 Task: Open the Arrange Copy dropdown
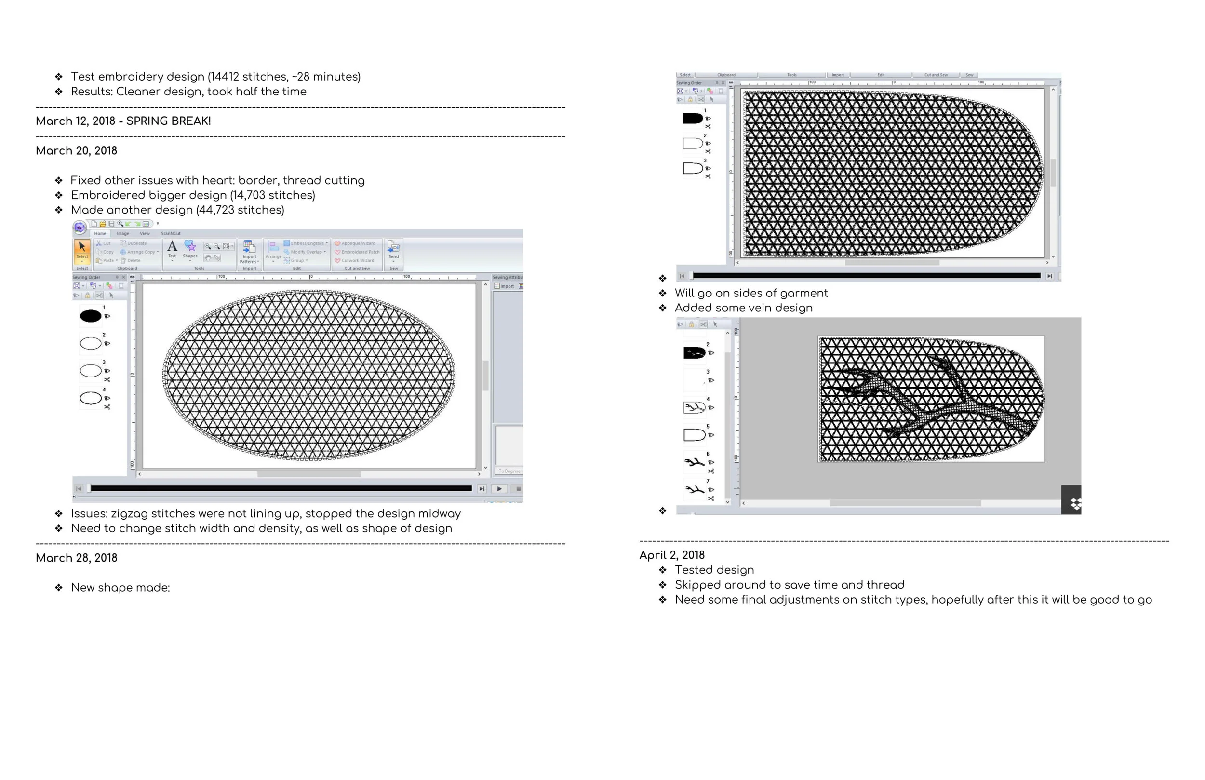pos(139,252)
